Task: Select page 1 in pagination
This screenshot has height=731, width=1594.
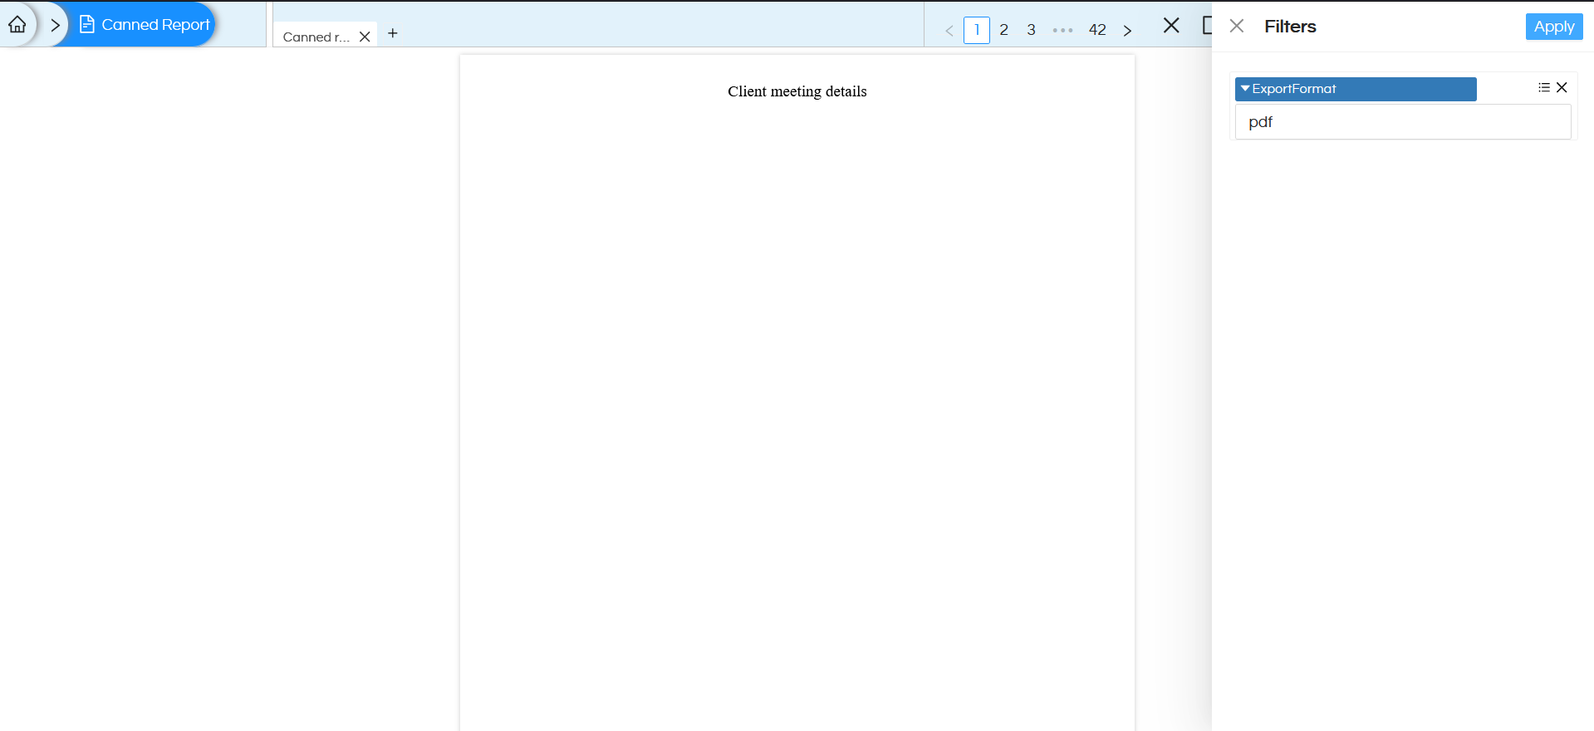Action: click(x=977, y=30)
